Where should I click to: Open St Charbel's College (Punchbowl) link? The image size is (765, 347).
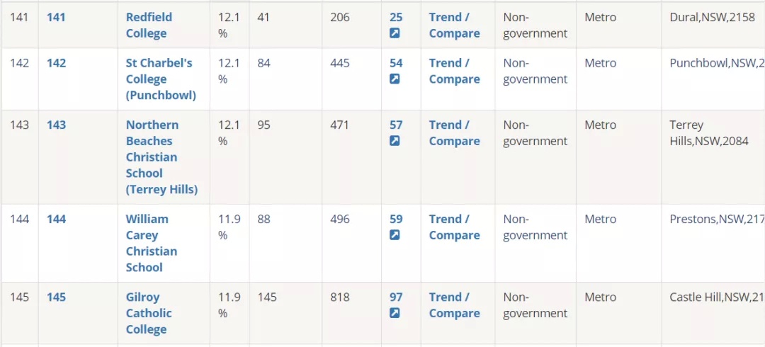click(x=161, y=79)
